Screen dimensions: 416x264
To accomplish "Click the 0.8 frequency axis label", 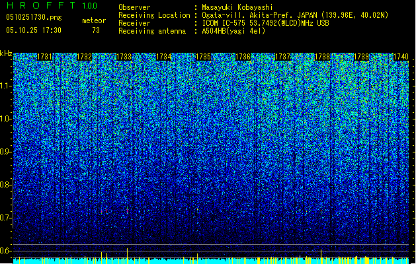I will [x=5, y=185].
